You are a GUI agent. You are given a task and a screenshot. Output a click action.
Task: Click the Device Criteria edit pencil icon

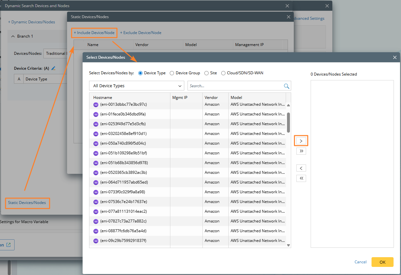click(54, 68)
